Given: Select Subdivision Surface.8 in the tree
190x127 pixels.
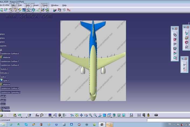Looking at the screenshot, I should 9,65.
